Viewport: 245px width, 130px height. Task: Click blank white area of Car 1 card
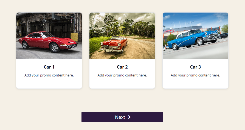tap(49, 83)
